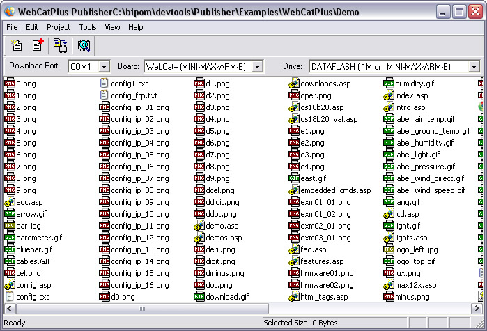Click the GIF icon next to humidity.gif
This screenshot has height=331, width=487.
point(389,83)
